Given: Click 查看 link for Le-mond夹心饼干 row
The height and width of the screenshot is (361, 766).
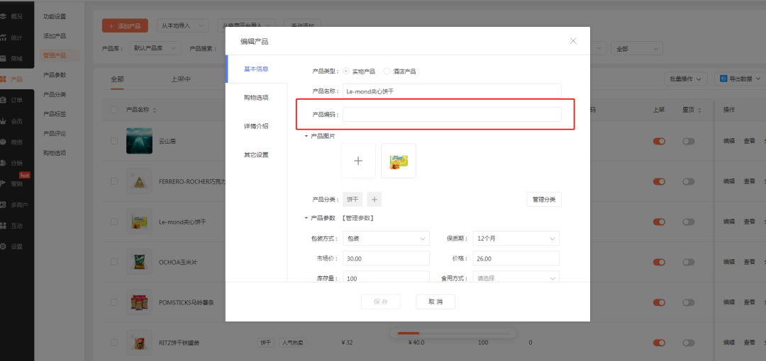Looking at the screenshot, I should (750, 222).
